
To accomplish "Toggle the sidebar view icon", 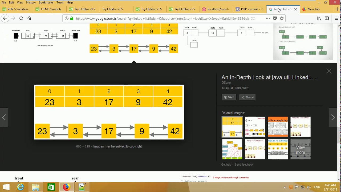I will [327, 18].
